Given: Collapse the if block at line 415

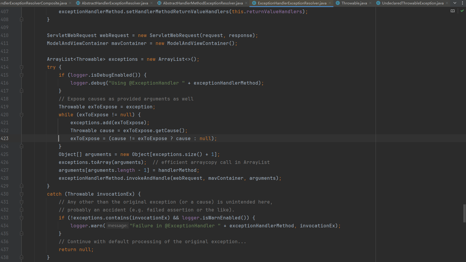Looking at the screenshot, I should click(x=21, y=75).
